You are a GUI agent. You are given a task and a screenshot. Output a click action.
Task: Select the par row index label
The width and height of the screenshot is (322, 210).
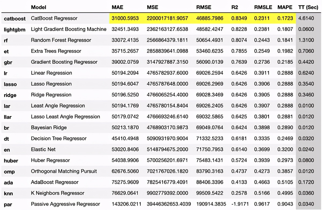8,204
